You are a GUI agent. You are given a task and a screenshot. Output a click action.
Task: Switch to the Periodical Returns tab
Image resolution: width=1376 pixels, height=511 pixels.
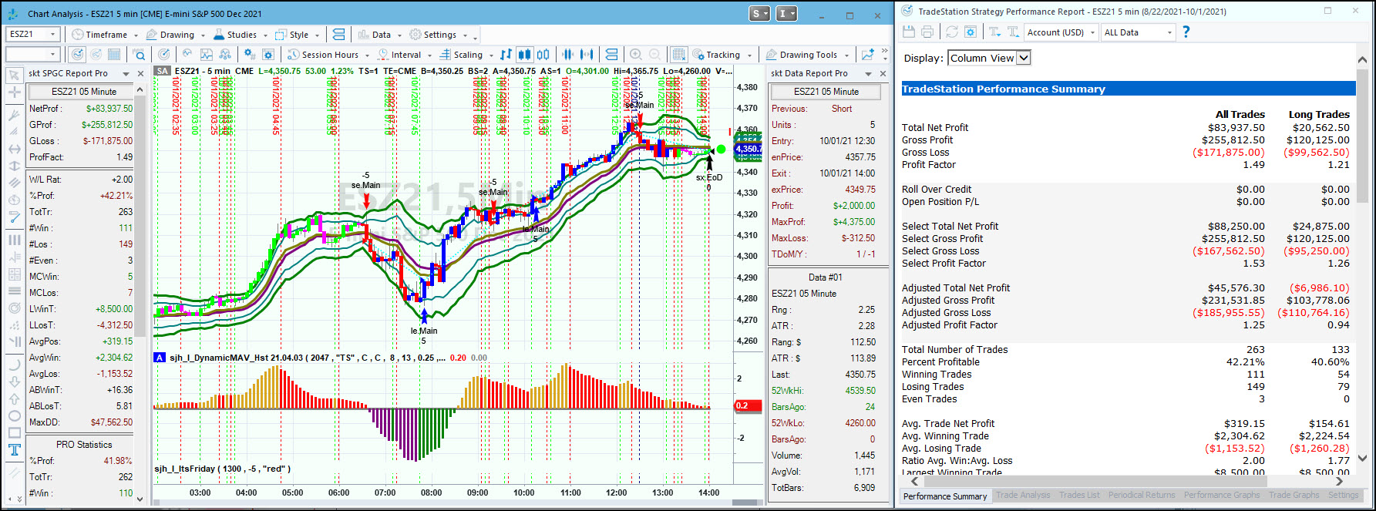[1142, 496]
